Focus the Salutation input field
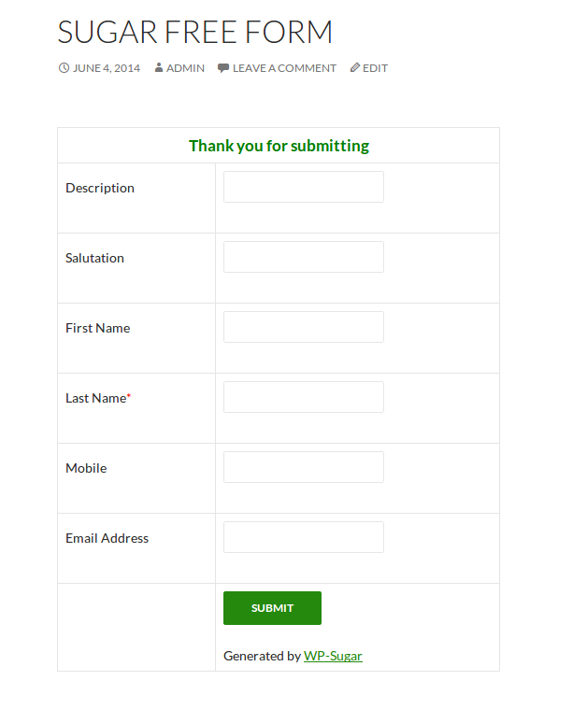Image resolution: width=587 pixels, height=709 pixels. pos(304,257)
